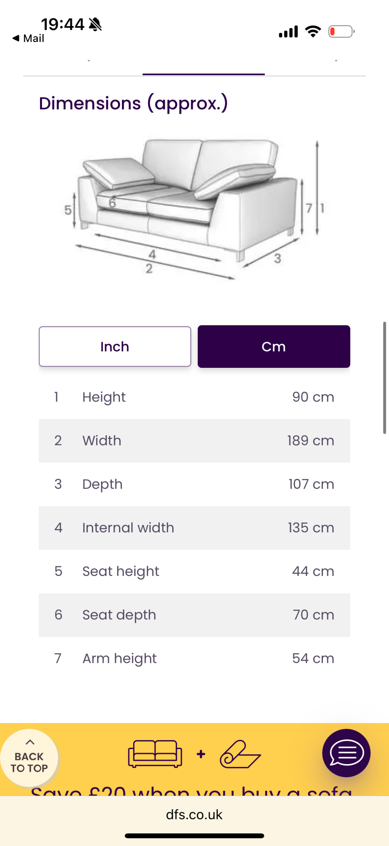Select the Height 90 cm row
This screenshot has height=846, width=389.
[194, 397]
